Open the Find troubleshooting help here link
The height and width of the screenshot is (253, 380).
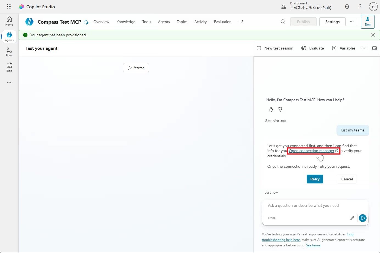(x=281, y=240)
